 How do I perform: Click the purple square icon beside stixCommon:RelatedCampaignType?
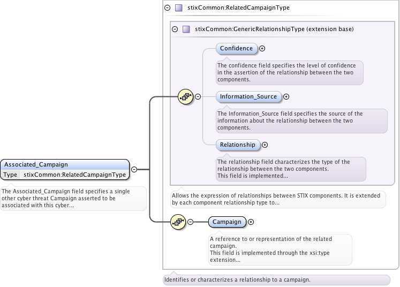coord(178,8)
